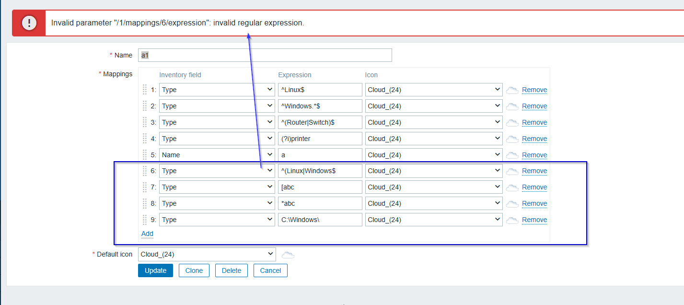
Task: Click the cloud icon preview in row 5
Action: pos(512,155)
